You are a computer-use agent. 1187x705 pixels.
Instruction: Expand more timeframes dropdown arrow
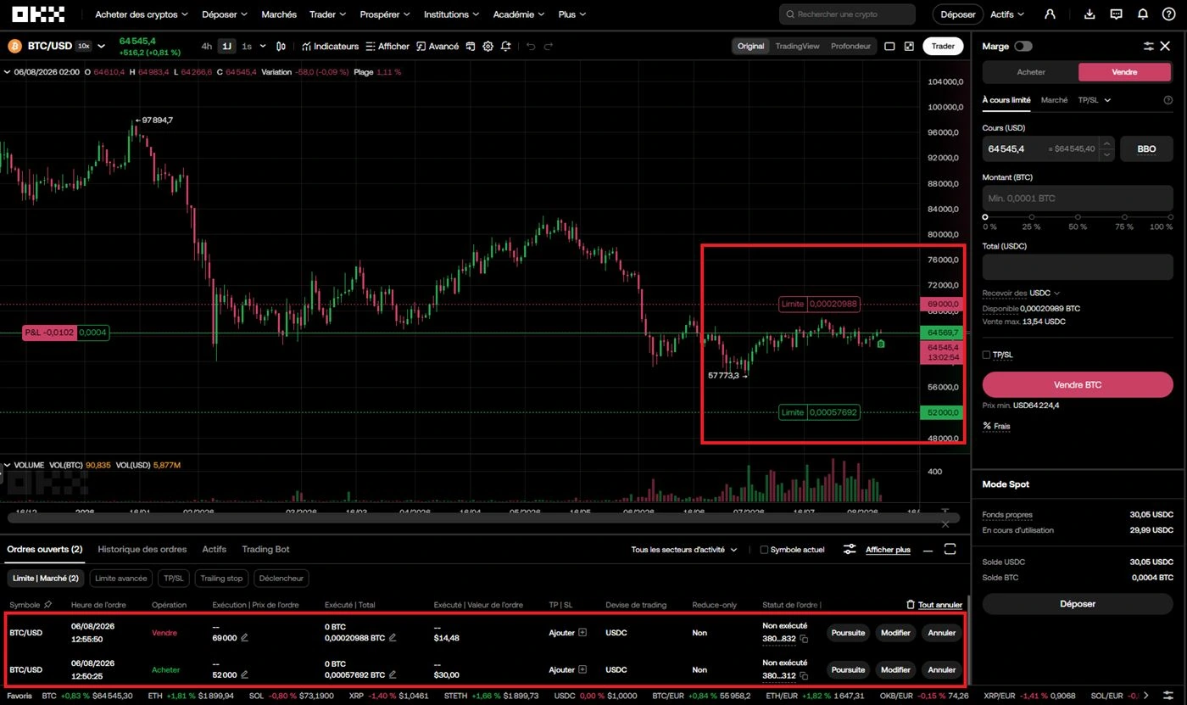coord(263,47)
